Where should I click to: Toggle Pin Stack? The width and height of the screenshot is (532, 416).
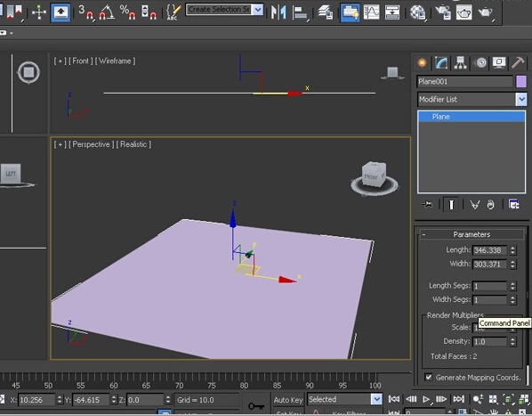click(x=427, y=205)
